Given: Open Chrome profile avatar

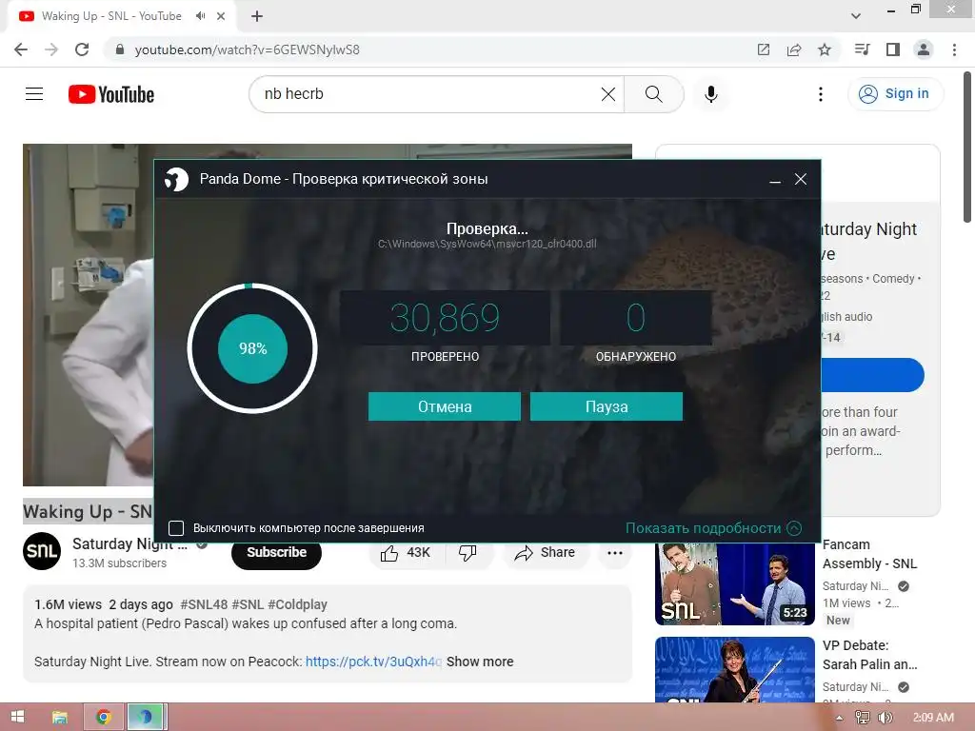Looking at the screenshot, I should [x=924, y=49].
